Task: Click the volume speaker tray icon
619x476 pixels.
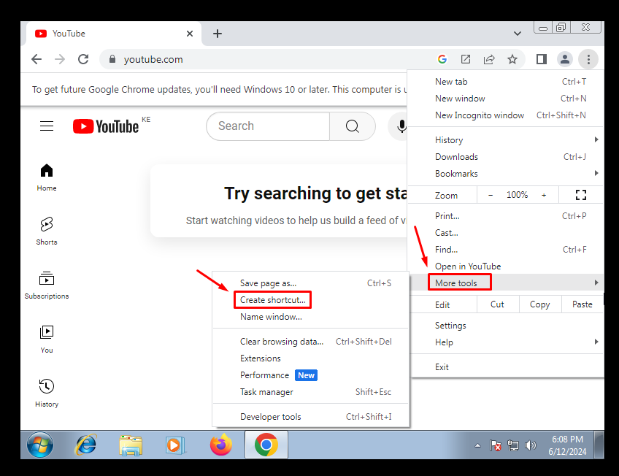Action: click(x=530, y=445)
